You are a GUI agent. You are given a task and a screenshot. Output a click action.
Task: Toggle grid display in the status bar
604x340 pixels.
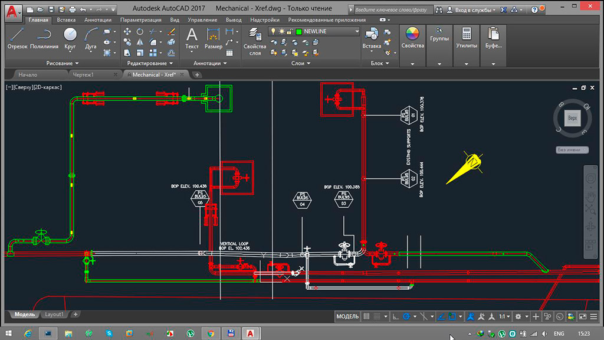pyautogui.click(x=366, y=316)
